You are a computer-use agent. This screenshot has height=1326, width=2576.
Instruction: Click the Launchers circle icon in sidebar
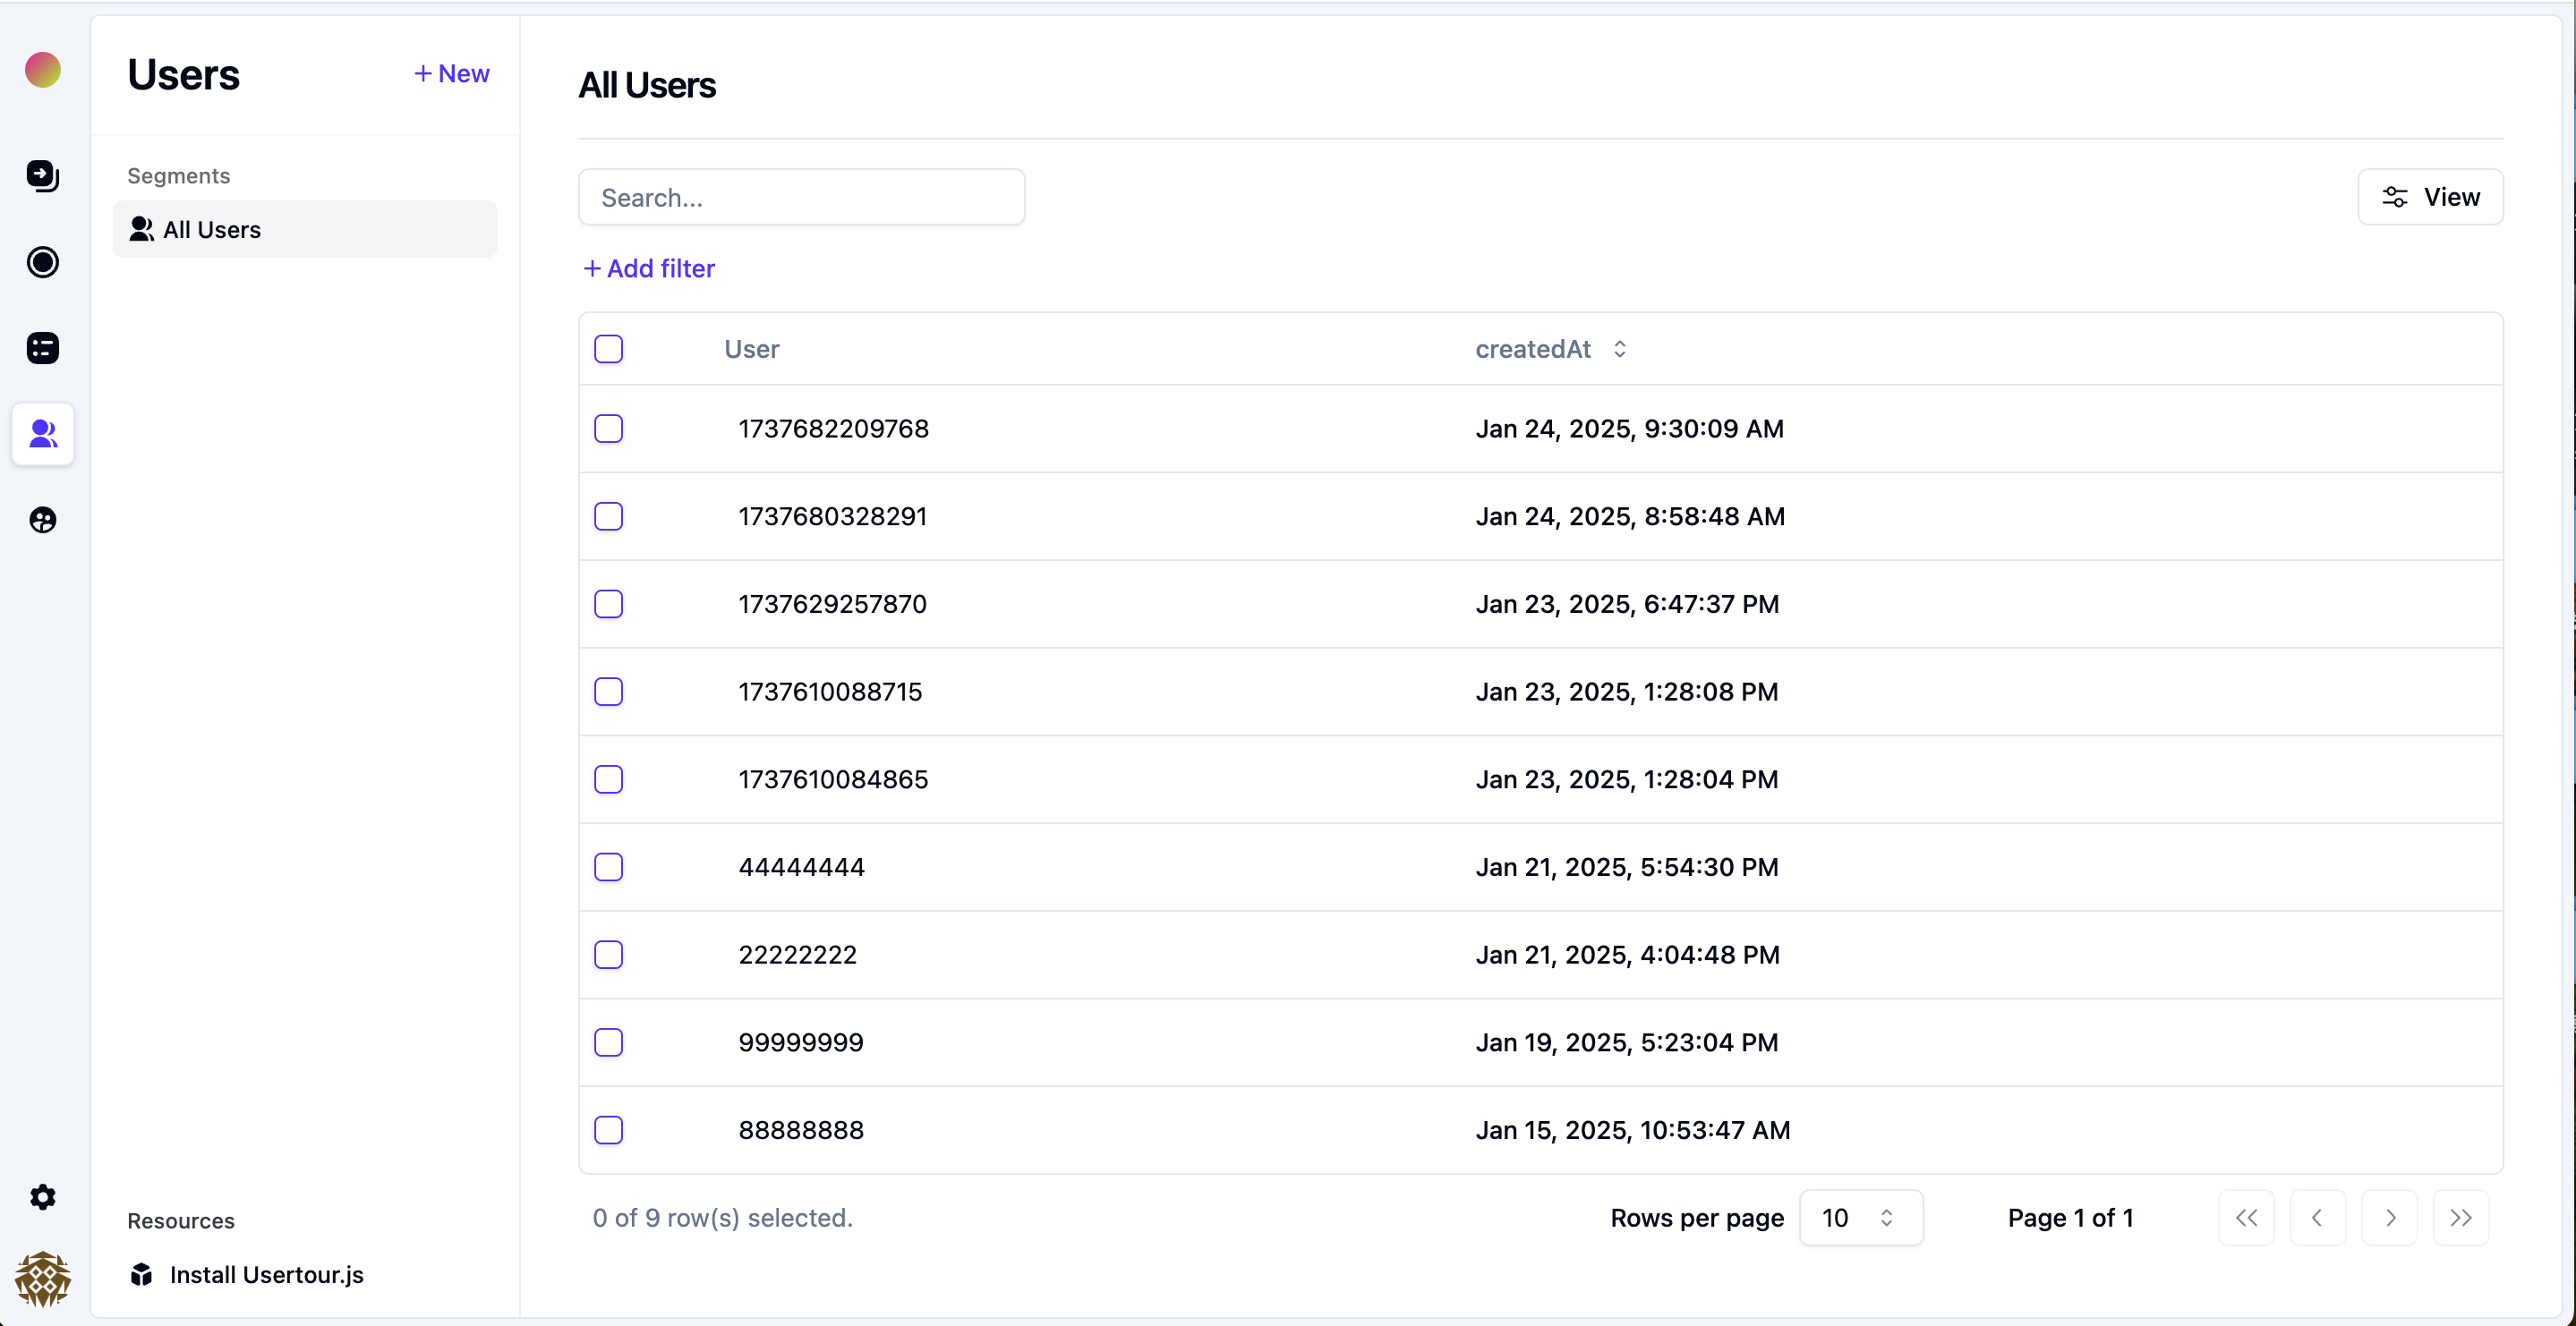42,263
